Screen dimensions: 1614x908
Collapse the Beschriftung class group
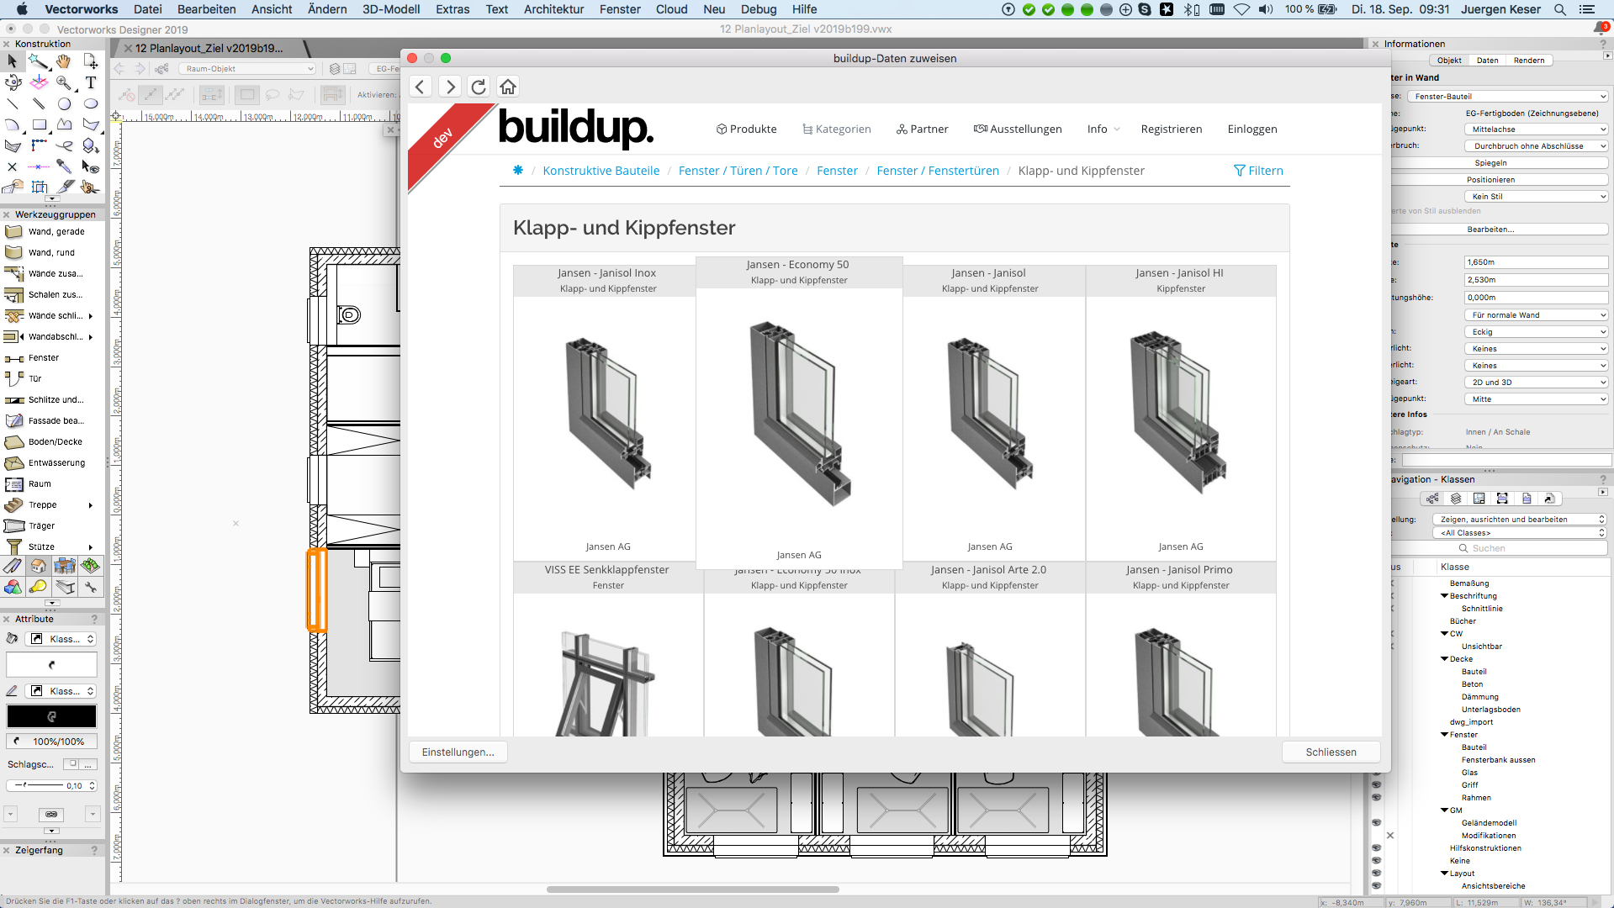(x=1444, y=596)
